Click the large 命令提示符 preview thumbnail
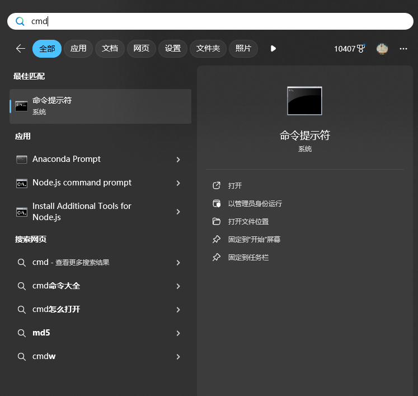This screenshot has width=418, height=396. tap(304, 101)
